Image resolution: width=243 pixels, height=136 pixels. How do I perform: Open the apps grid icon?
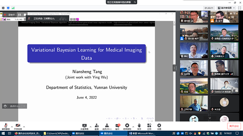(149, 127)
